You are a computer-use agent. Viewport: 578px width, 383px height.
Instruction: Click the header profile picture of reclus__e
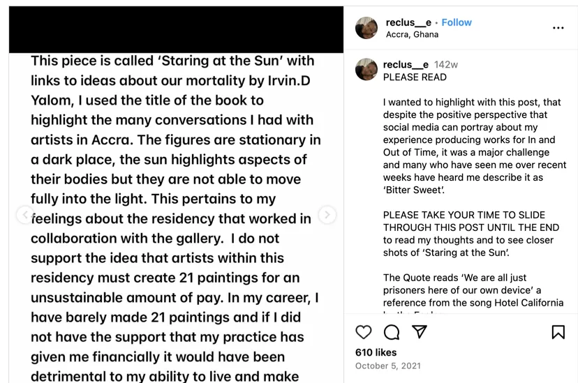[x=366, y=28]
